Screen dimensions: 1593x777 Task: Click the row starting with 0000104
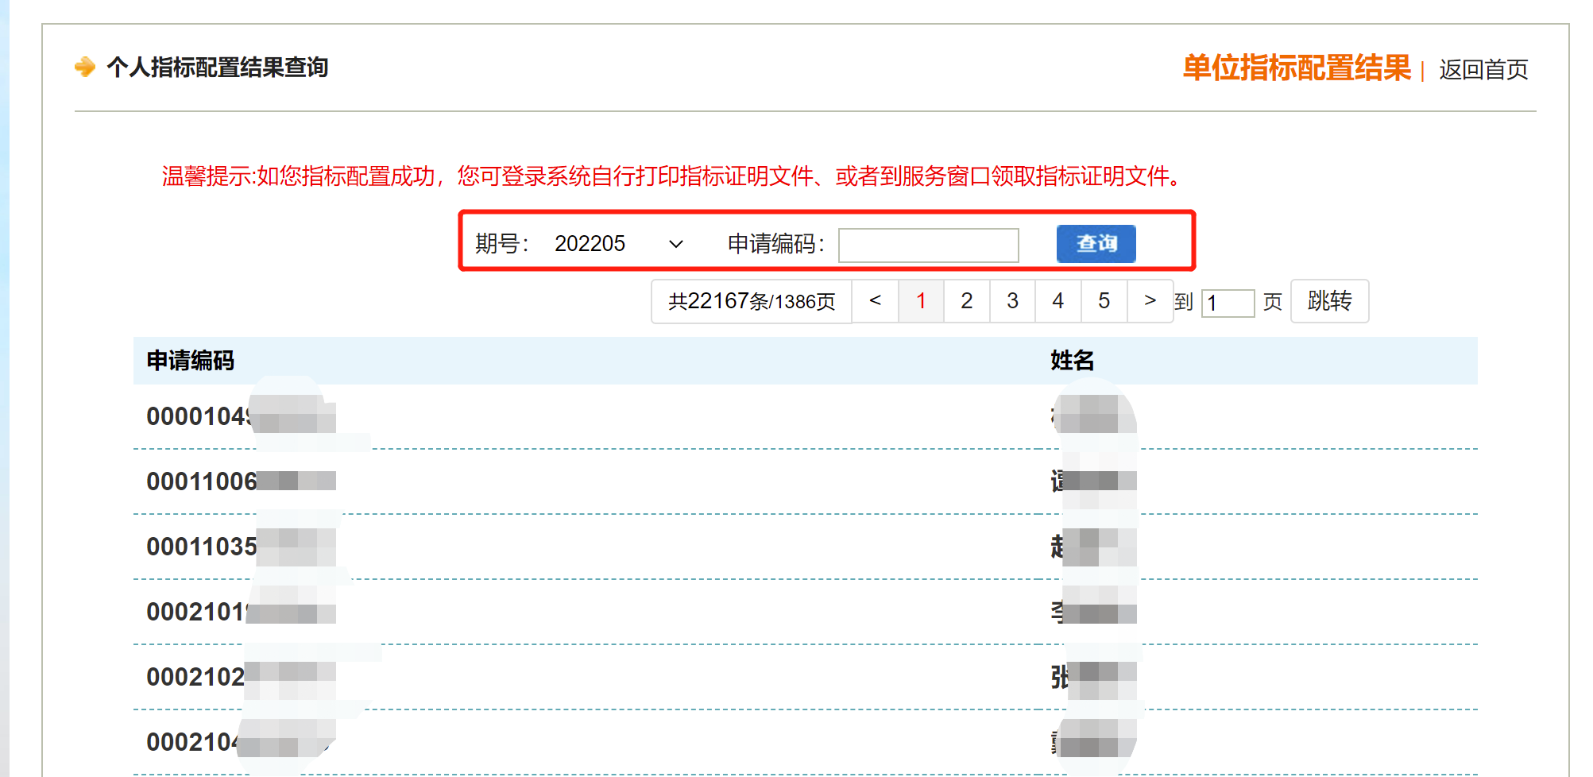tap(806, 417)
